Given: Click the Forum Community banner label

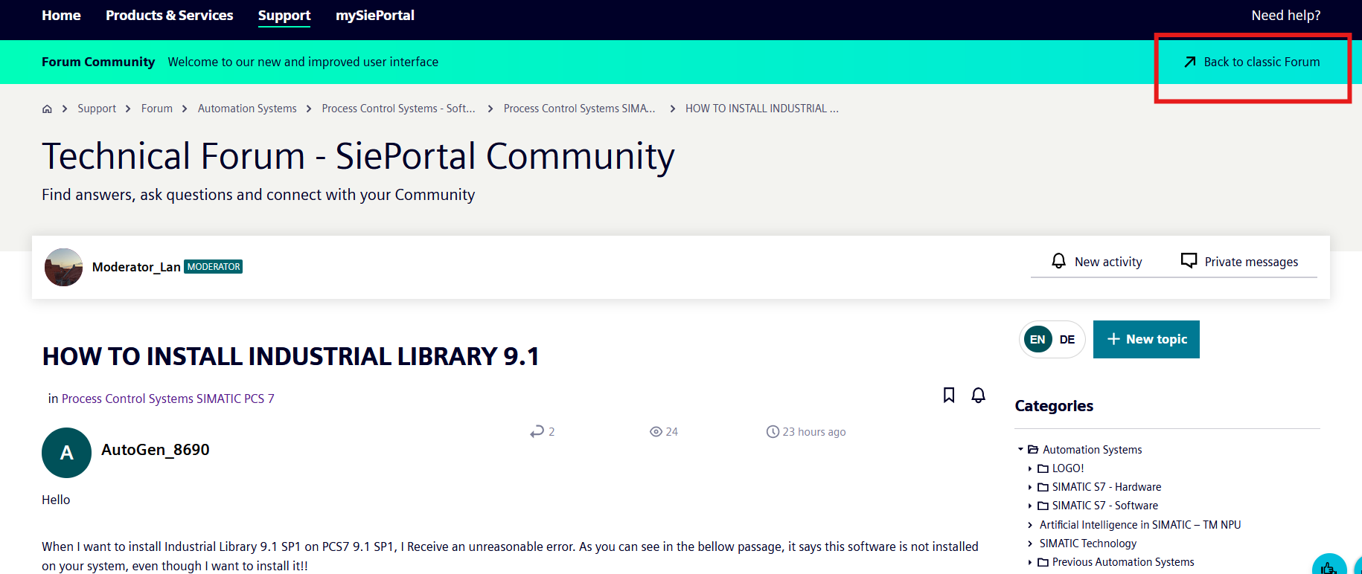Looking at the screenshot, I should point(98,62).
